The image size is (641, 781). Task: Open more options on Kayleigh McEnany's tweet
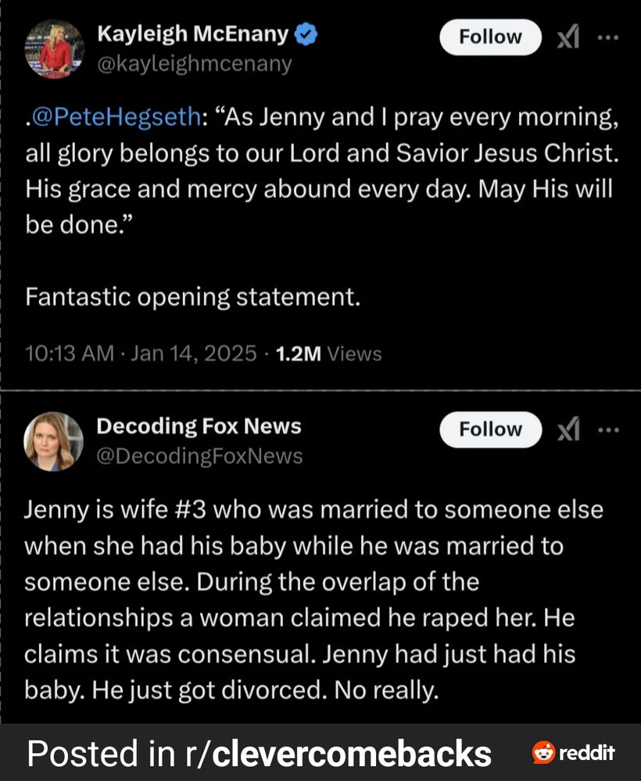607,37
